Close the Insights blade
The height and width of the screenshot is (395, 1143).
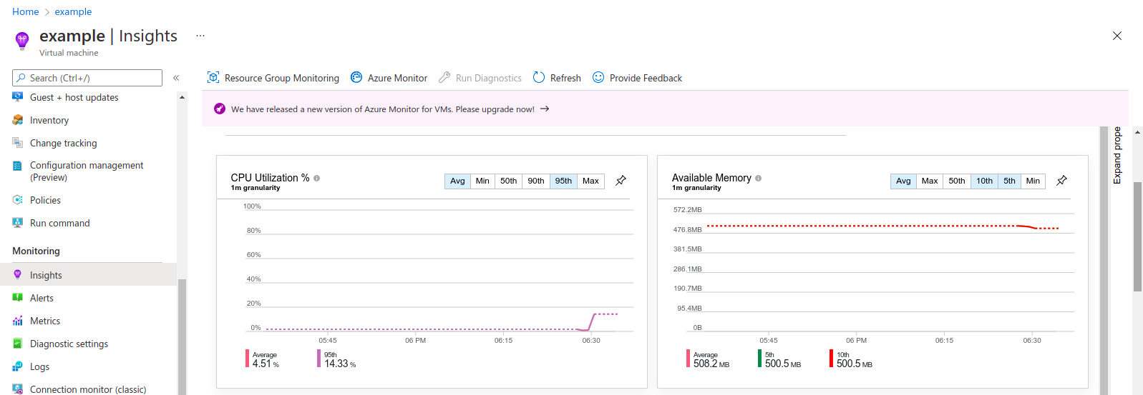pyautogui.click(x=1117, y=36)
